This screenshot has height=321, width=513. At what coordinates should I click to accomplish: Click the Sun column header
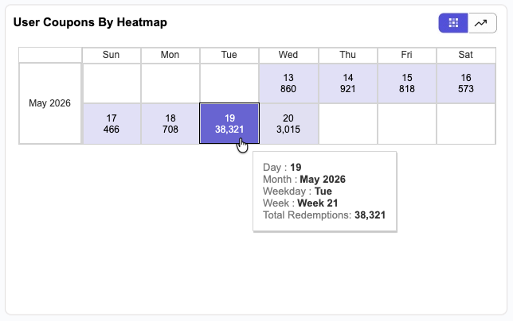point(112,55)
